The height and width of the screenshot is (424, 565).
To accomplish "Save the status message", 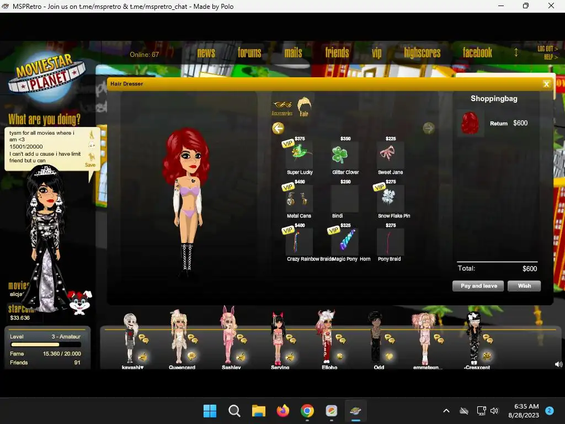I will click(x=90, y=165).
